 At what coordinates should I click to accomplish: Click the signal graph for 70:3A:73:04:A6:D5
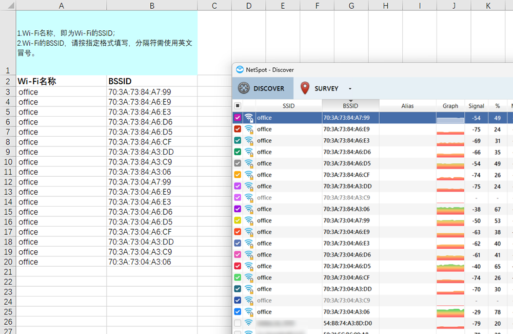pyautogui.click(x=450, y=267)
